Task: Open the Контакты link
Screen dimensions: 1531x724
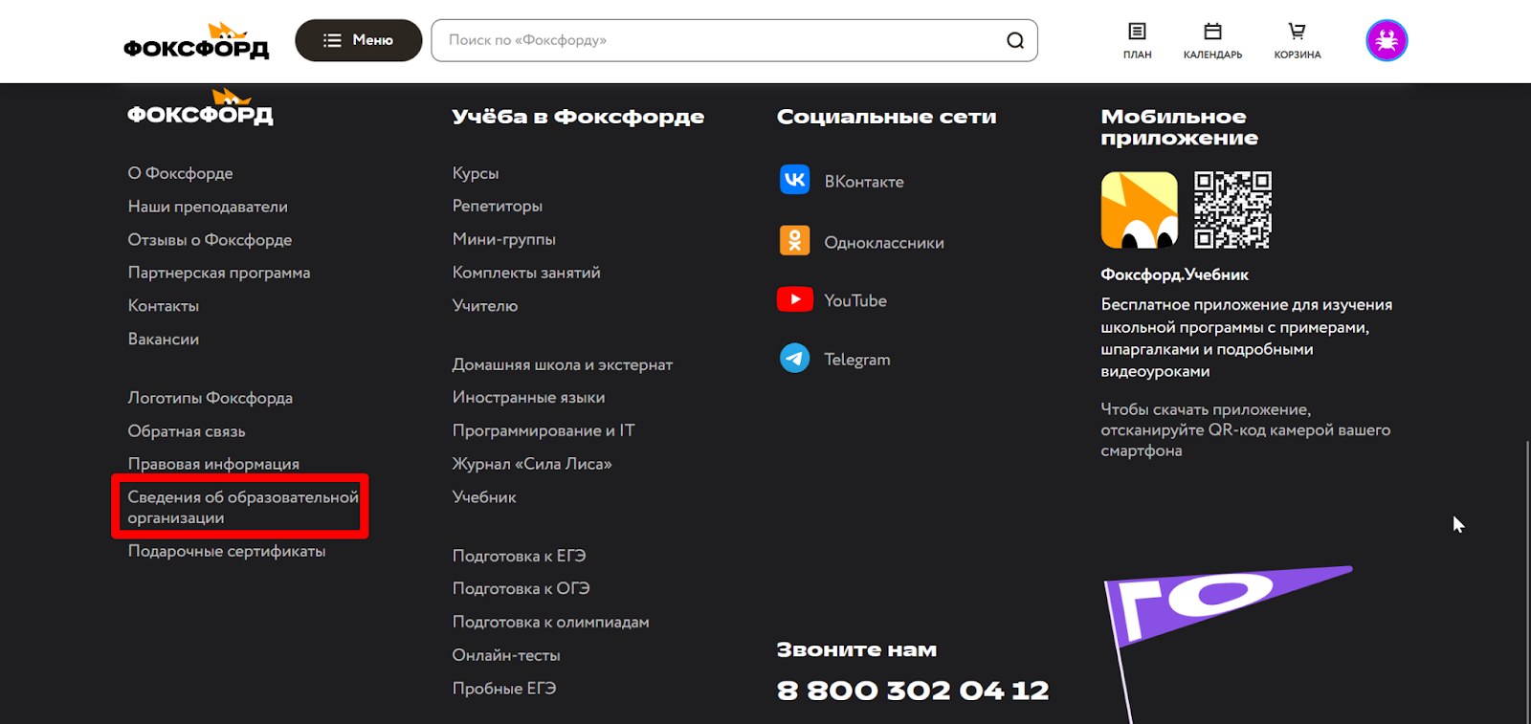Action: click(164, 306)
